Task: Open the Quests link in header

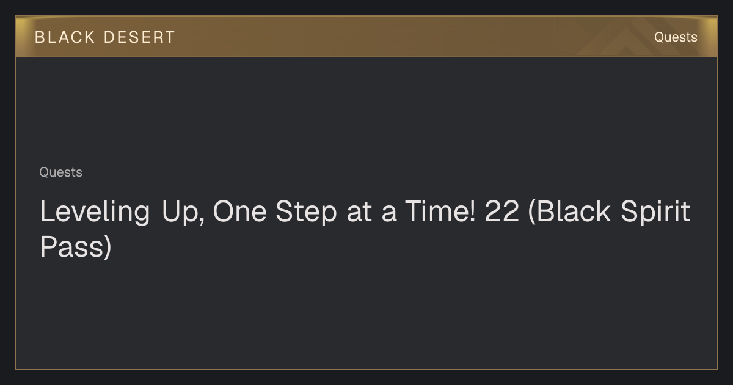Action: (x=676, y=37)
